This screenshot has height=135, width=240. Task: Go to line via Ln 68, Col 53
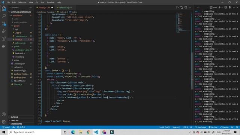pyautogui.click(x=165, y=127)
